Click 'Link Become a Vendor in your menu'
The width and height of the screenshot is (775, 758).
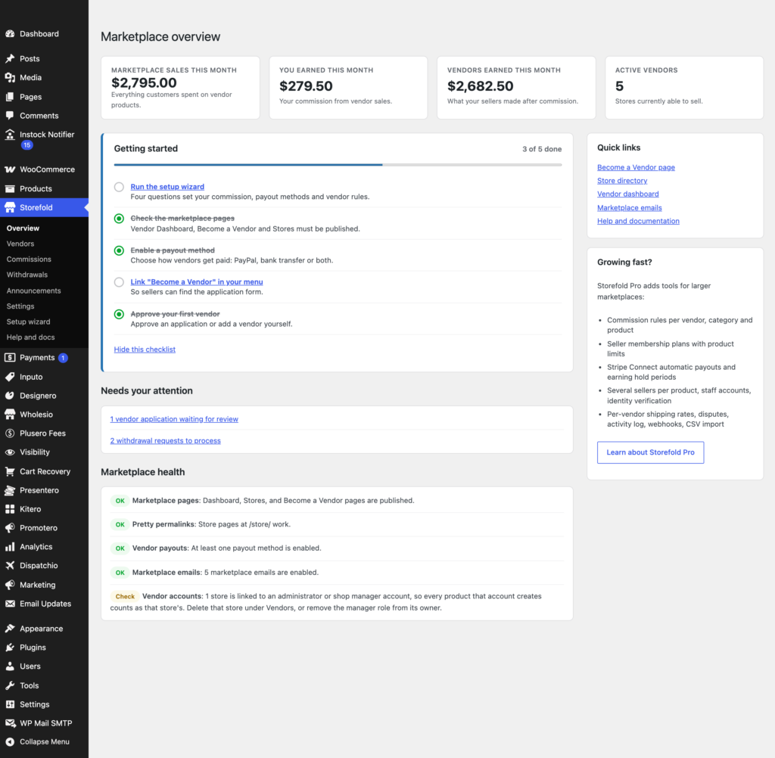(197, 282)
